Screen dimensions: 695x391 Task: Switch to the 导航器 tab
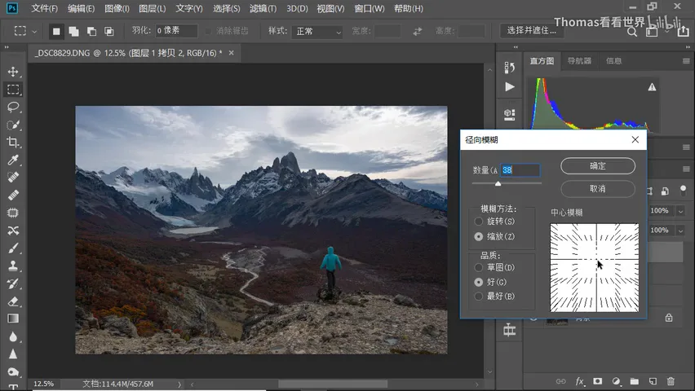point(579,61)
